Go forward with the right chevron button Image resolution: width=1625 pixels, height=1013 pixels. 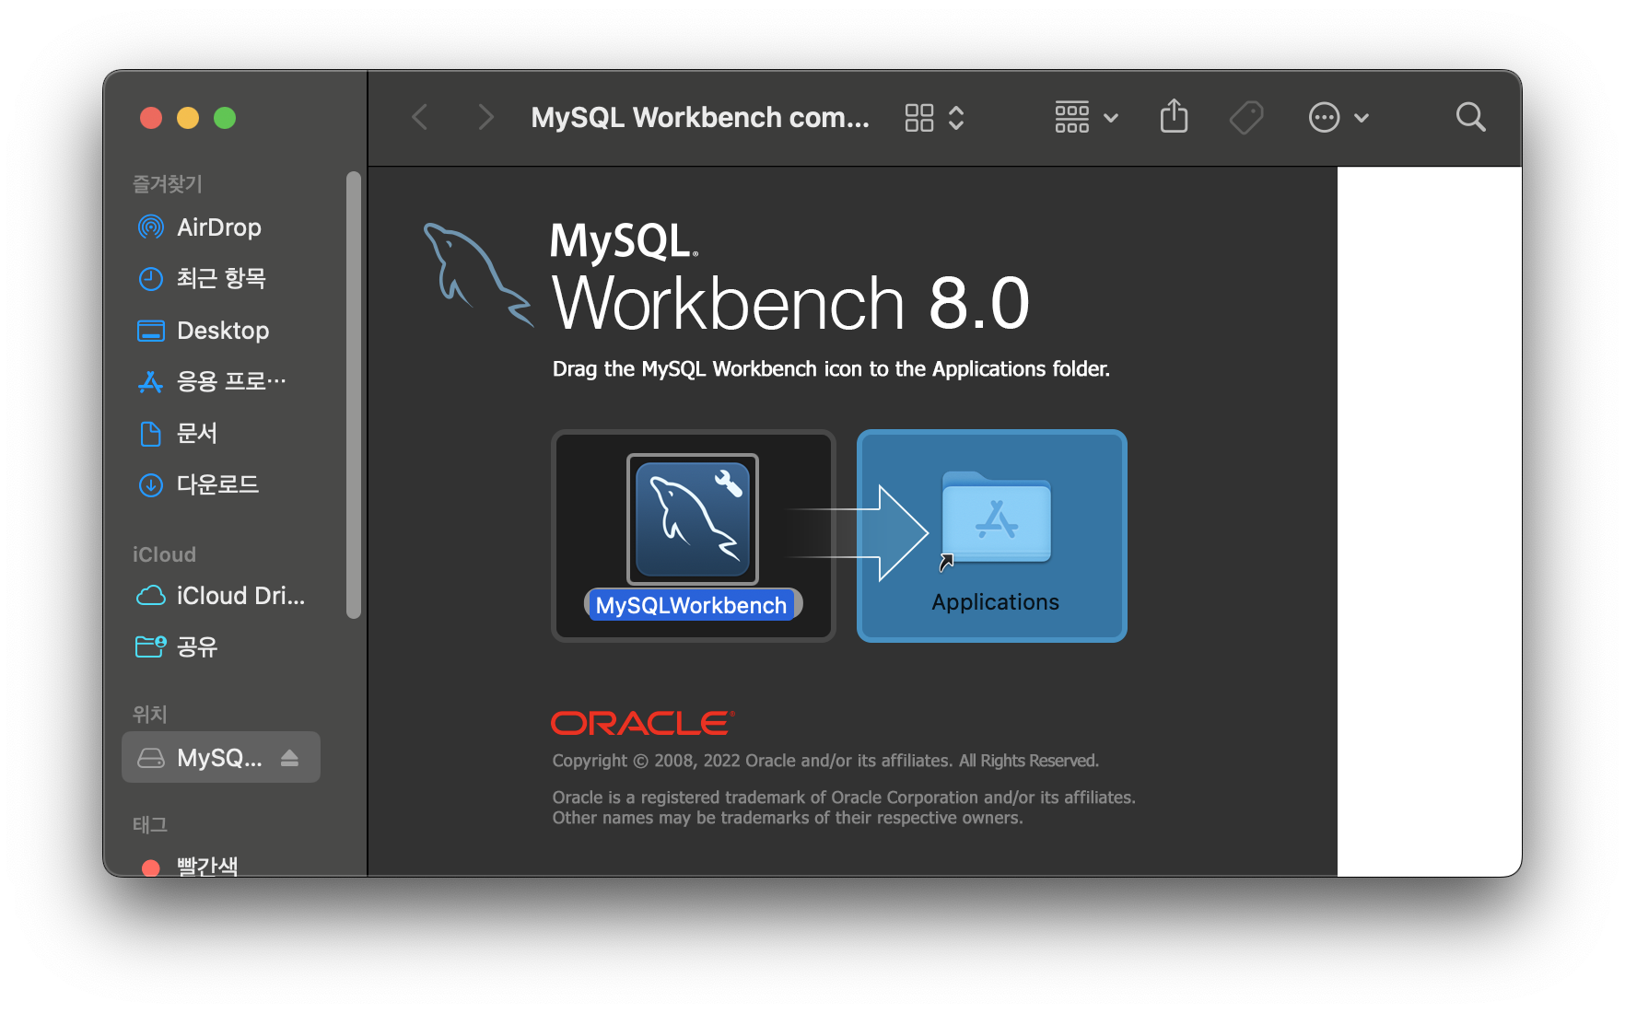point(485,117)
